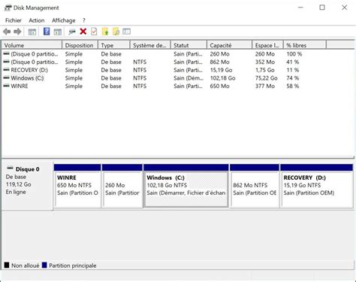The height and width of the screenshot is (282, 356).
Task: Sort by the Type column header
Action: 114,45
